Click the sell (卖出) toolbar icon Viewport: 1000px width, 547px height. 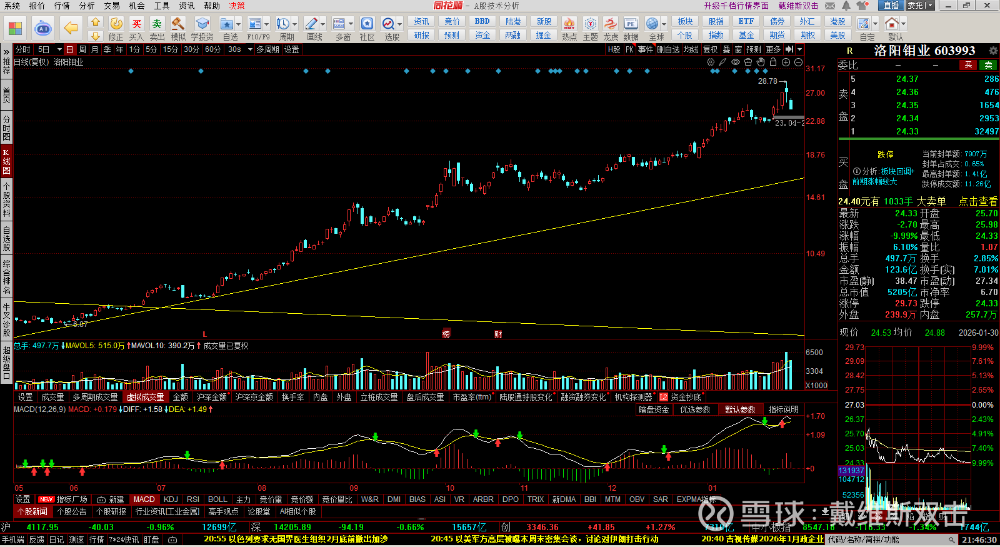pyautogui.click(x=157, y=24)
